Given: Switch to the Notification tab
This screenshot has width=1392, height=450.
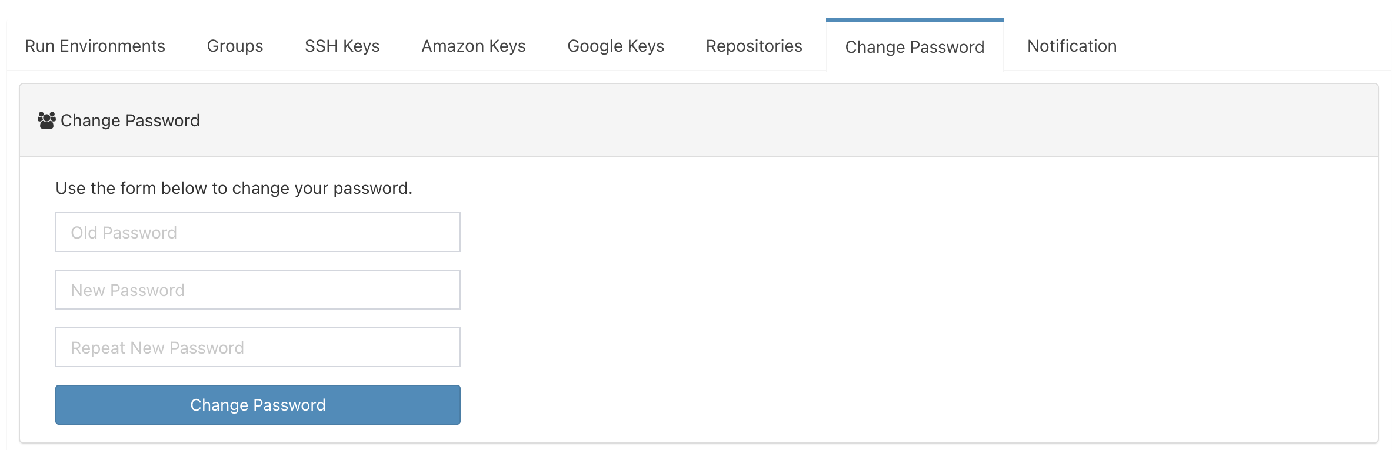Looking at the screenshot, I should point(1072,46).
